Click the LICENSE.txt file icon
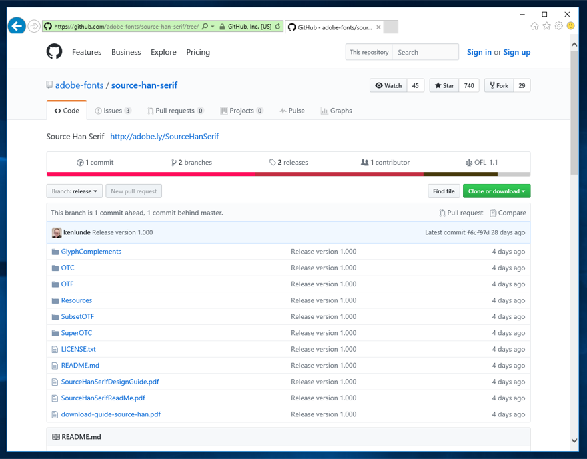This screenshot has width=587, height=459. tap(55, 350)
